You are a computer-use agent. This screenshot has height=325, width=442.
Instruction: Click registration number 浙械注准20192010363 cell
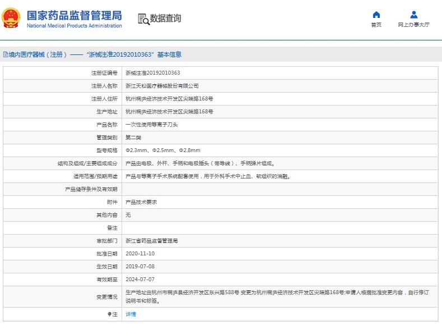[x=152, y=73]
